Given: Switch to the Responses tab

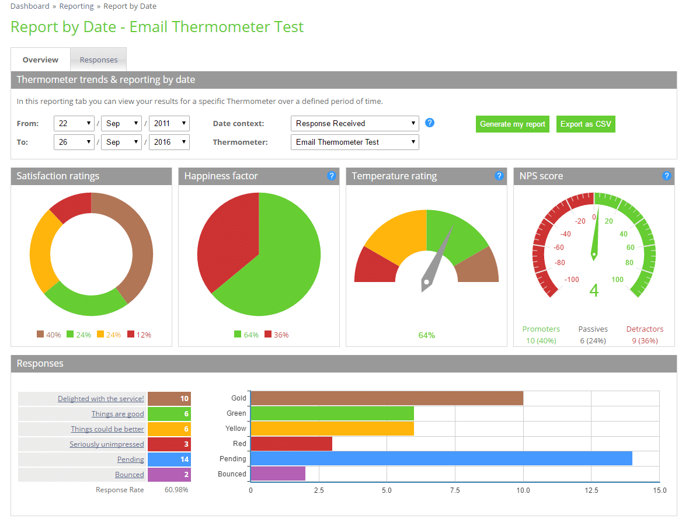Looking at the screenshot, I should coord(98,59).
